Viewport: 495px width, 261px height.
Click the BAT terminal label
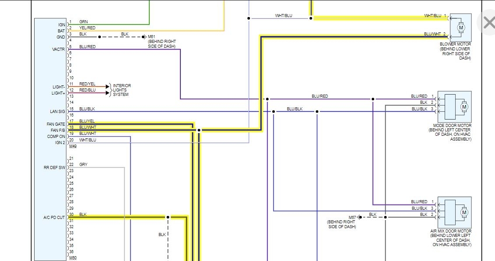61,31
